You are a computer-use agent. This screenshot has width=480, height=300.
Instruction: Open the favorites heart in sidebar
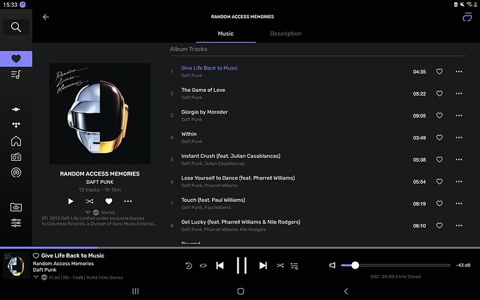(16, 58)
